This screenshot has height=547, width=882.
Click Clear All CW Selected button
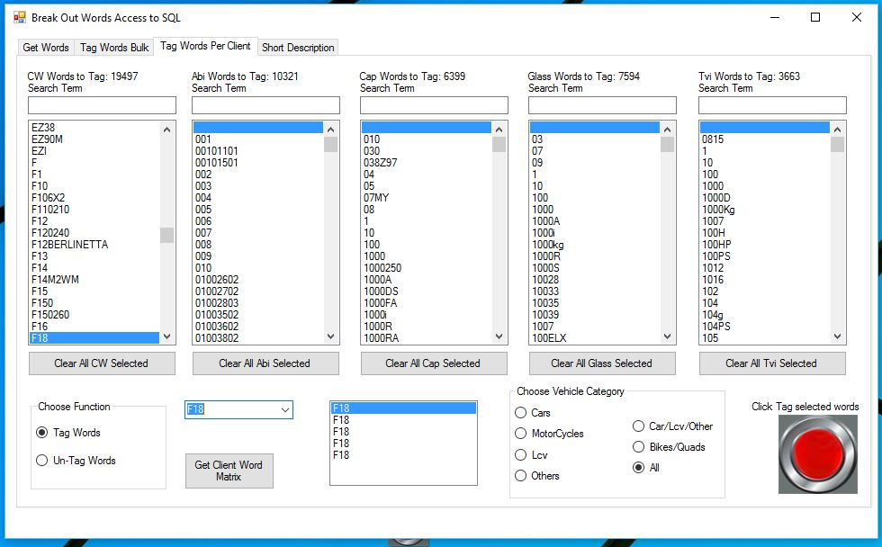point(102,363)
